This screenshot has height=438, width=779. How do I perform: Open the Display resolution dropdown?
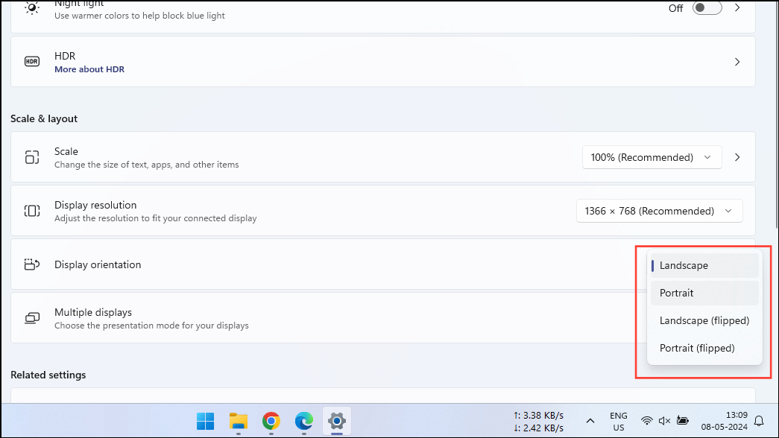(659, 211)
